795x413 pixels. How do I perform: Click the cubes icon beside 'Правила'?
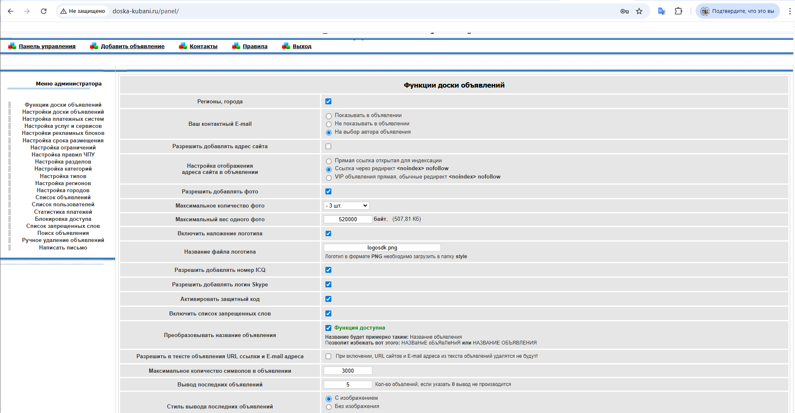coord(236,46)
